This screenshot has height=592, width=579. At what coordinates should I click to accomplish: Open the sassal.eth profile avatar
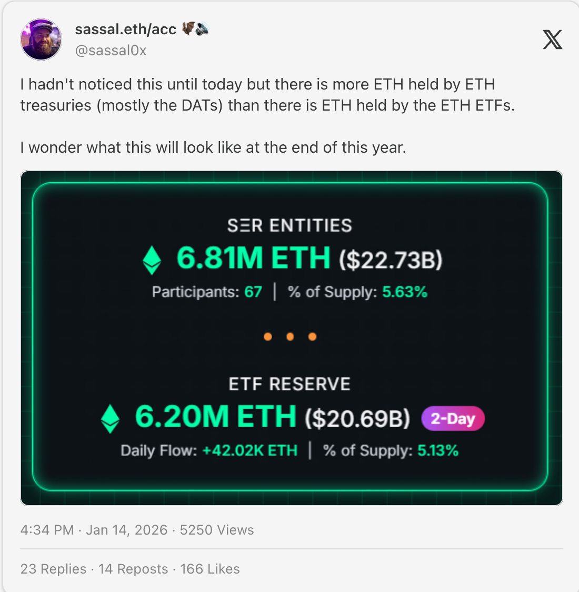click(41, 40)
